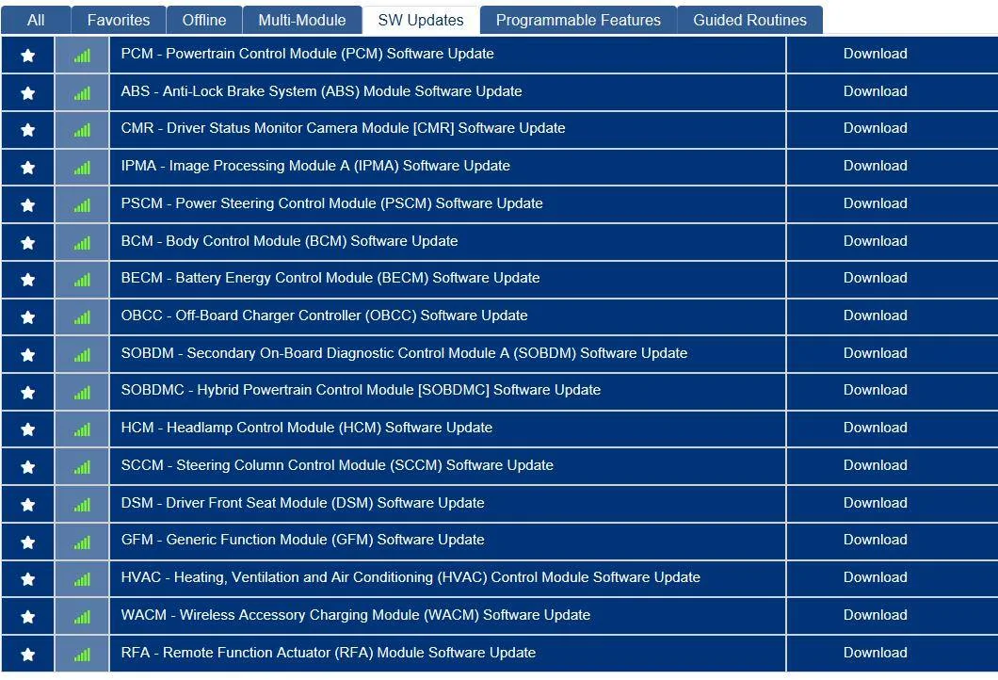Open Programmable Features tab
Image resolution: width=998 pixels, height=680 pixels.
tap(578, 20)
